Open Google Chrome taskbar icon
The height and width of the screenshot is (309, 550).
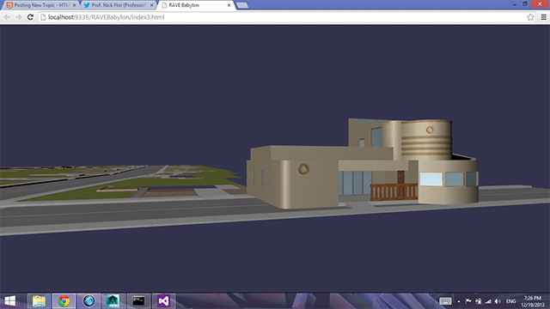point(64,301)
